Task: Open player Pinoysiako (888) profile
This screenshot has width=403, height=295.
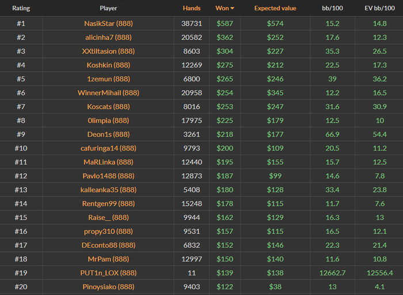Action: 108,287
